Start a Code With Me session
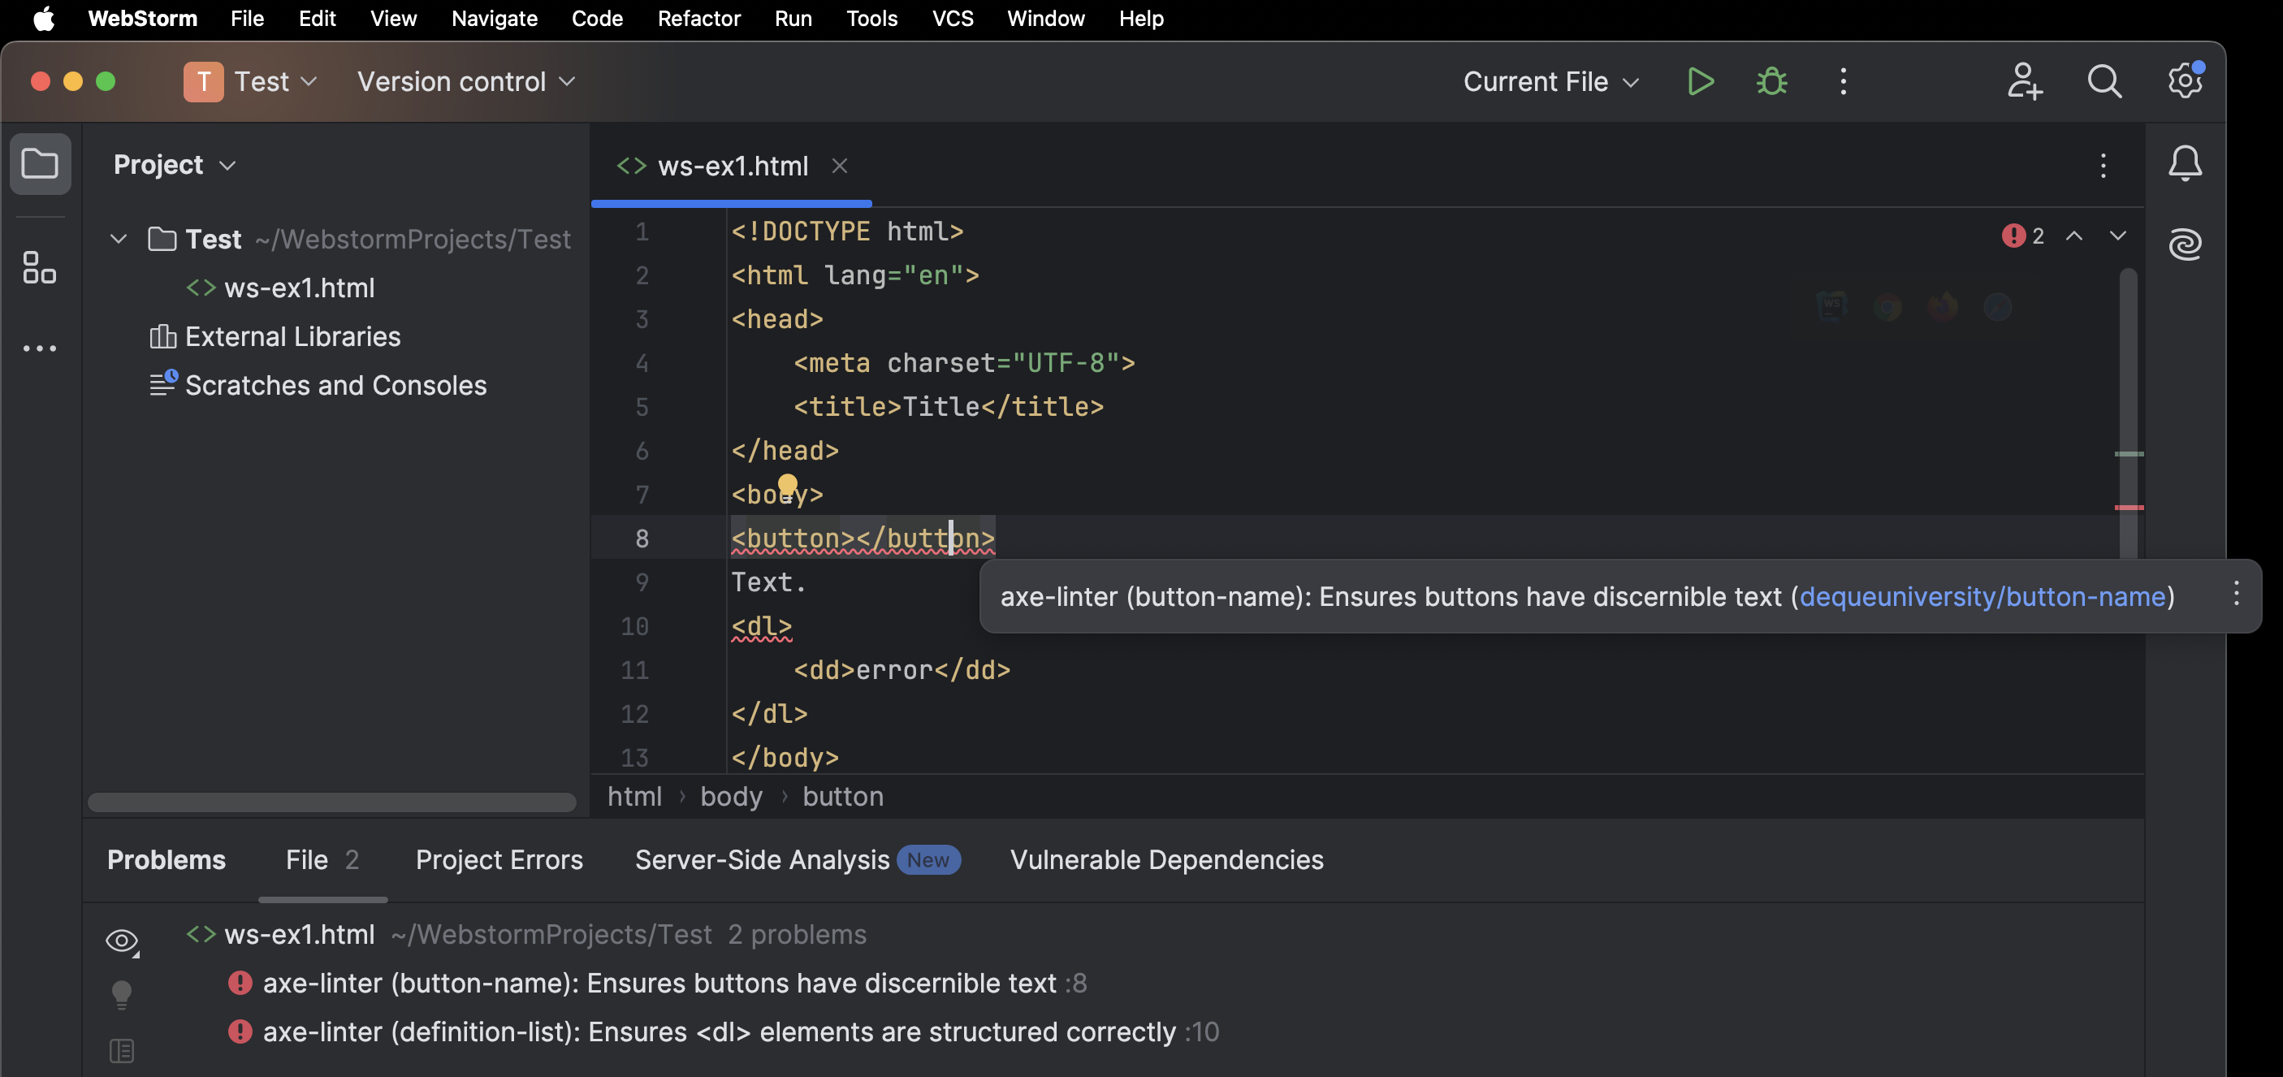 (2025, 80)
